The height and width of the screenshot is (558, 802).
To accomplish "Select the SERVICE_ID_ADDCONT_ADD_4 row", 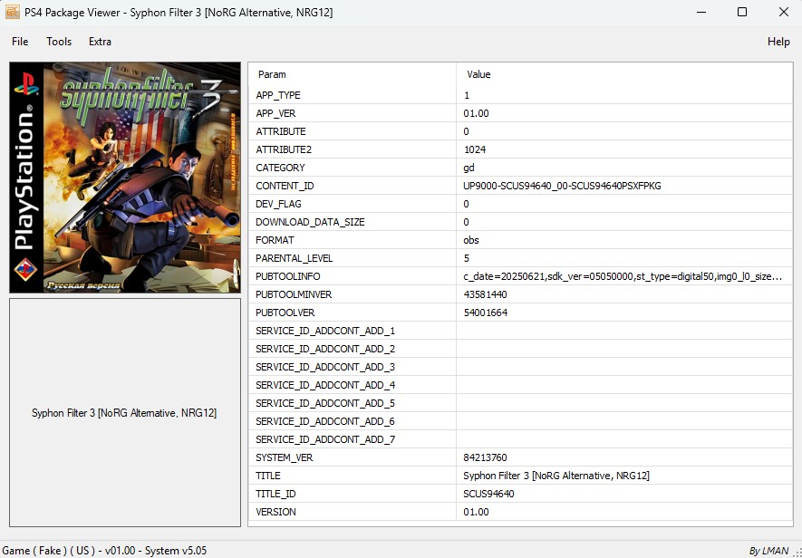I will [x=521, y=385].
